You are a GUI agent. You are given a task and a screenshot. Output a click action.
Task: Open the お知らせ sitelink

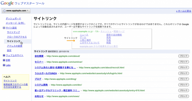coord(39,96)
